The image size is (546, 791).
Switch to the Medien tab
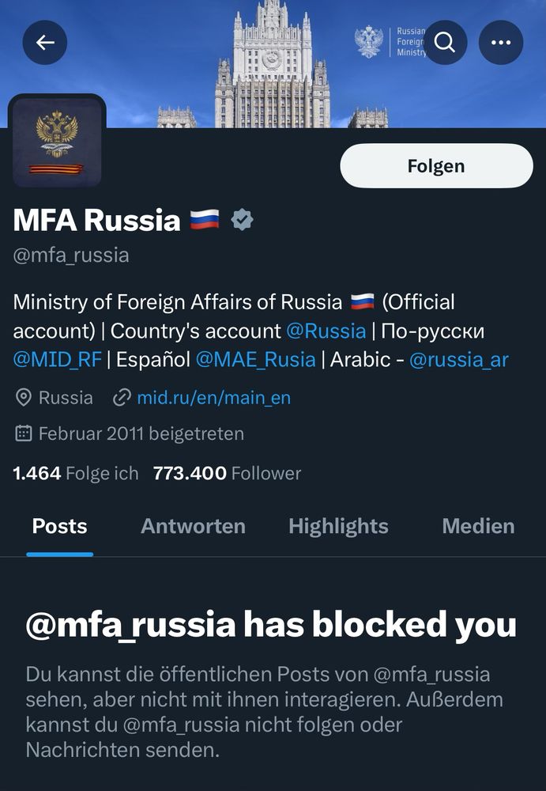(x=479, y=526)
